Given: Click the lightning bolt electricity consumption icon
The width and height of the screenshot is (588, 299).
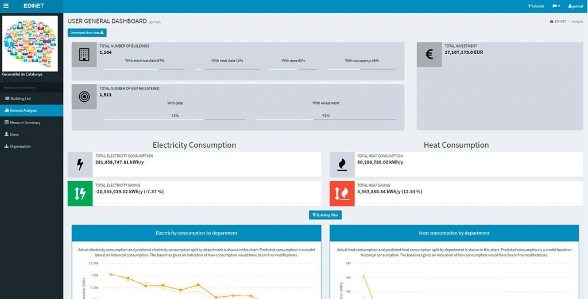Looking at the screenshot, I should 80,165.
